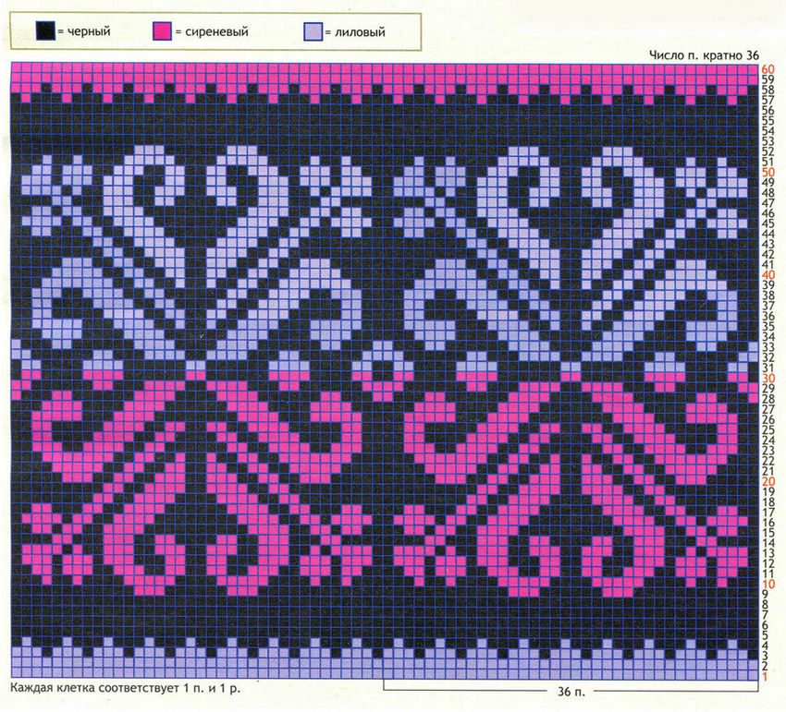Click red row number 40
786x712 pixels.
pyautogui.click(x=768, y=275)
